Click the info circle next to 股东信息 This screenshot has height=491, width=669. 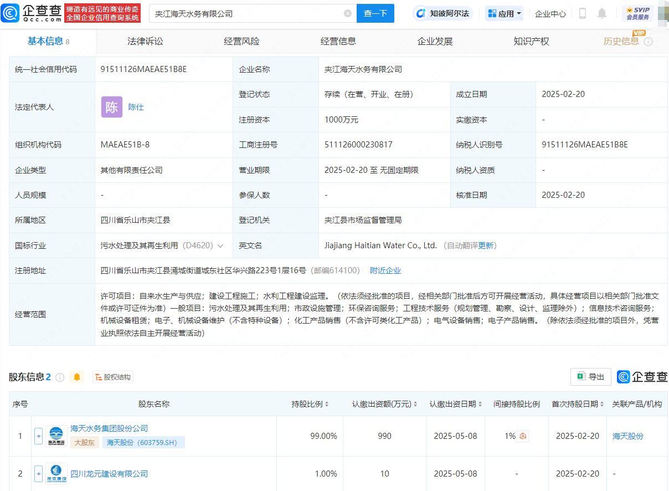point(60,376)
